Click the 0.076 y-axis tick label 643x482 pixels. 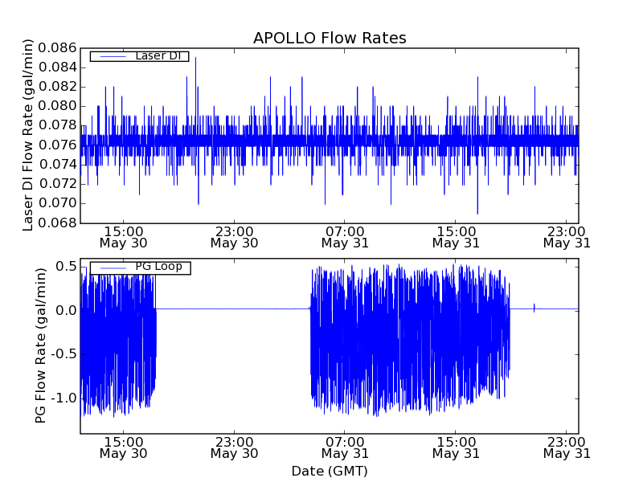pyautogui.click(x=58, y=145)
